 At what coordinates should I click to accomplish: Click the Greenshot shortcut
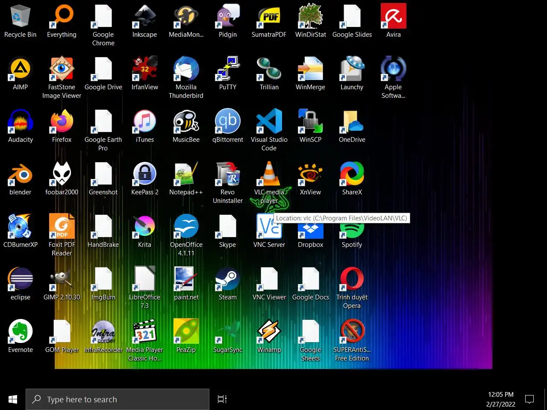coord(103,174)
